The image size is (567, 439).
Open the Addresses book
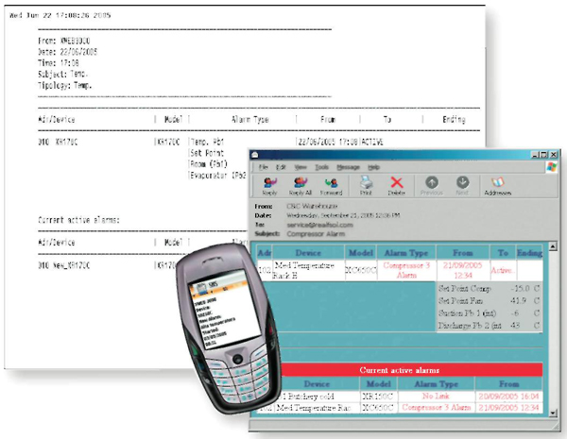point(497,185)
